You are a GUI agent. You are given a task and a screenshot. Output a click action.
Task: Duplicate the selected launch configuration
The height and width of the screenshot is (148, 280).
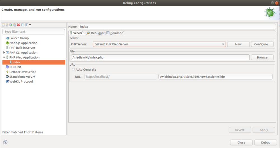(15, 25)
